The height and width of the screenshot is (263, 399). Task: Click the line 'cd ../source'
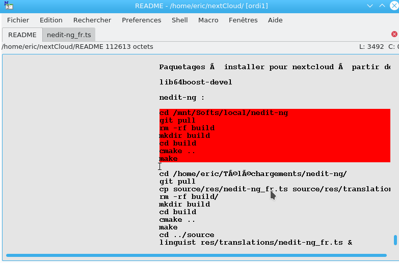click(187, 235)
